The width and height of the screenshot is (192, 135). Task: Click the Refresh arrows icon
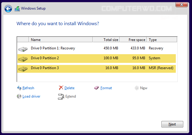pyautogui.click(x=19, y=88)
